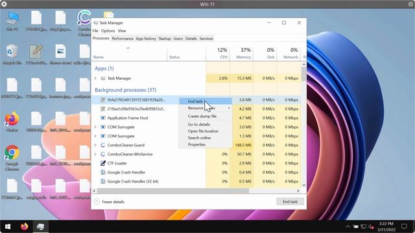415x233 pixels.
Task: Open the File menu
Action: (95, 30)
